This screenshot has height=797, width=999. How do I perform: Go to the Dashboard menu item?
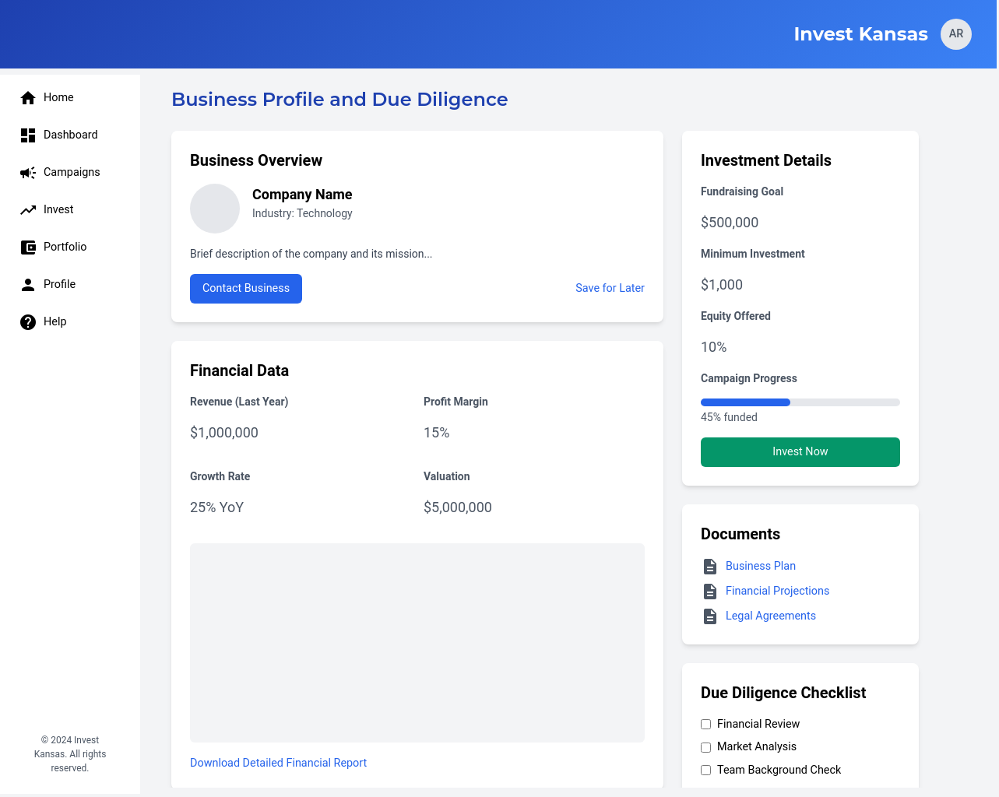click(70, 135)
